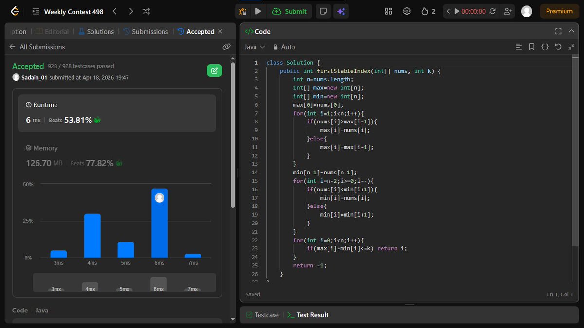This screenshot has width=584, height=328.
Task: Collapse the timer with left chevron
Action: pos(448,11)
